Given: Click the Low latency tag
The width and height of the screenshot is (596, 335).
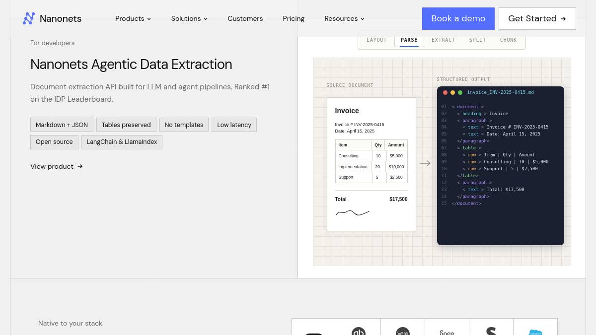Looking at the screenshot, I should (234, 125).
